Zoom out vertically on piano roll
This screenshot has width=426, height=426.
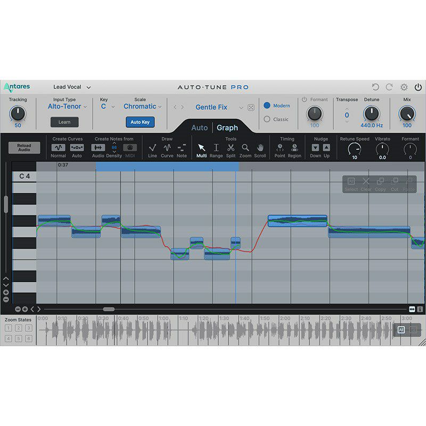[x=6, y=299]
